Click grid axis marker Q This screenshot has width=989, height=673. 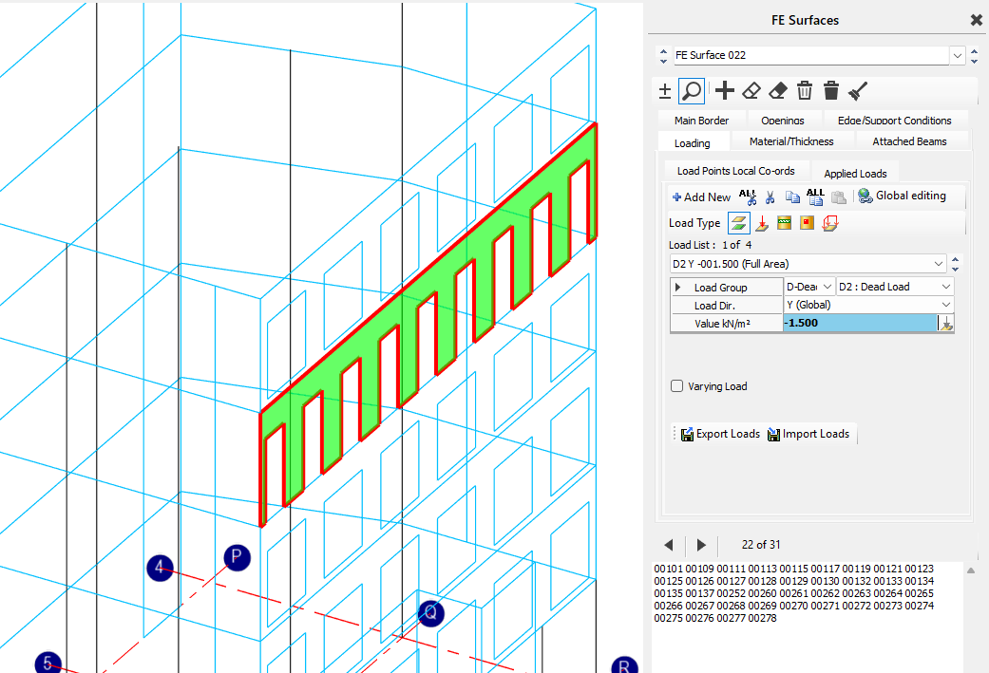(430, 613)
